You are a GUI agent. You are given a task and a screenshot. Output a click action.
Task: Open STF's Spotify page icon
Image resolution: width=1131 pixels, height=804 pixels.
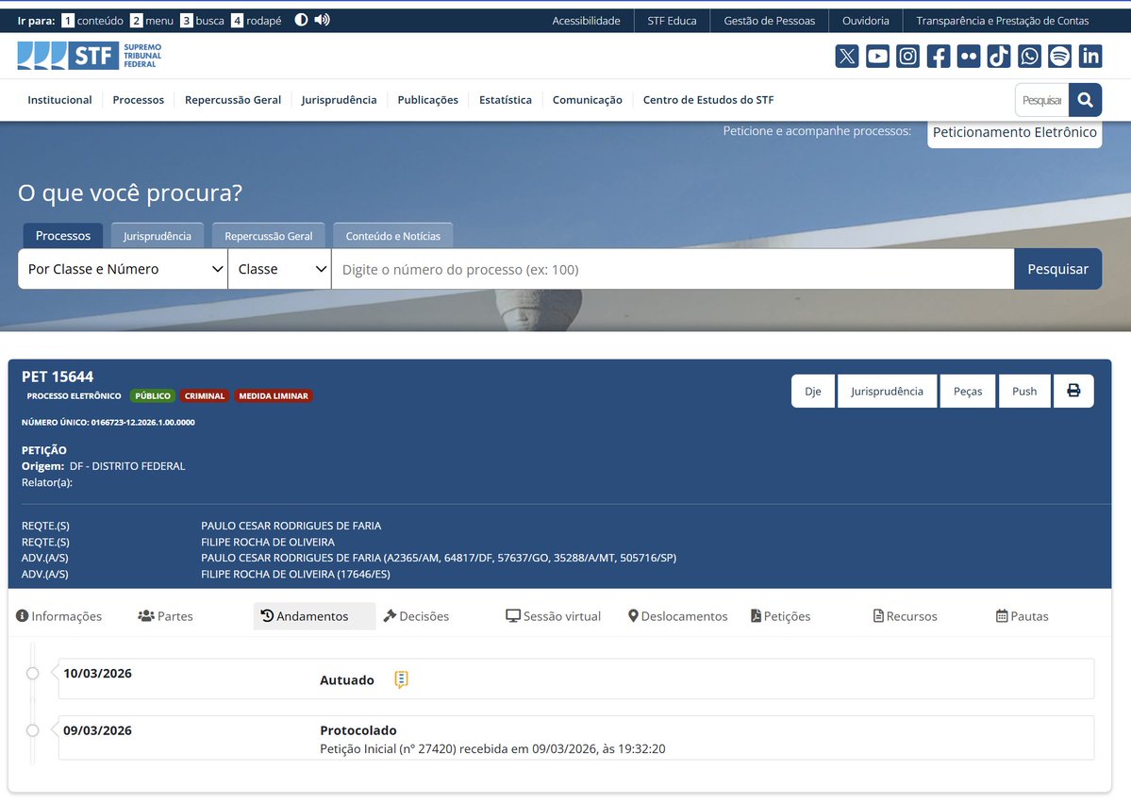(x=1059, y=56)
